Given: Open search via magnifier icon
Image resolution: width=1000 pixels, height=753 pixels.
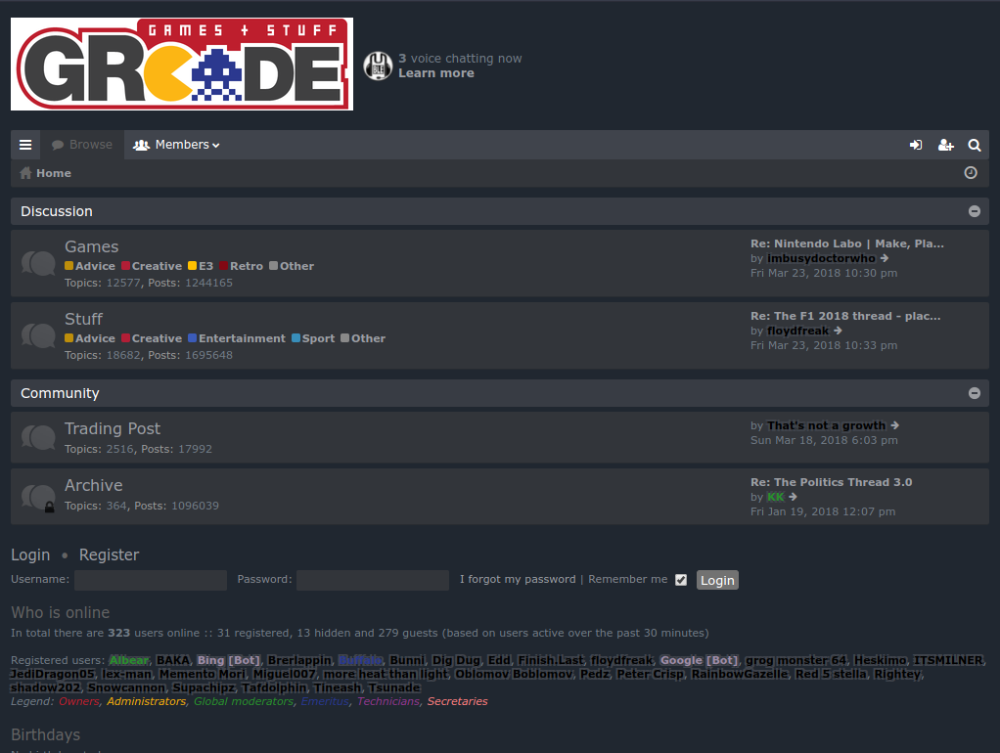Looking at the screenshot, I should pyautogui.click(x=975, y=146).
